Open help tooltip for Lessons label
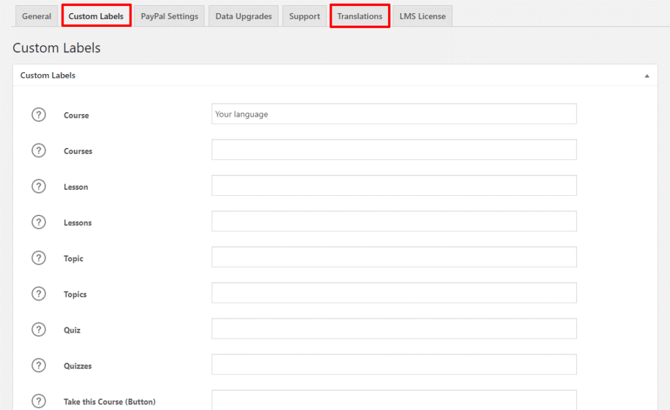Image resolution: width=670 pixels, height=410 pixels. (x=39, y=222)
